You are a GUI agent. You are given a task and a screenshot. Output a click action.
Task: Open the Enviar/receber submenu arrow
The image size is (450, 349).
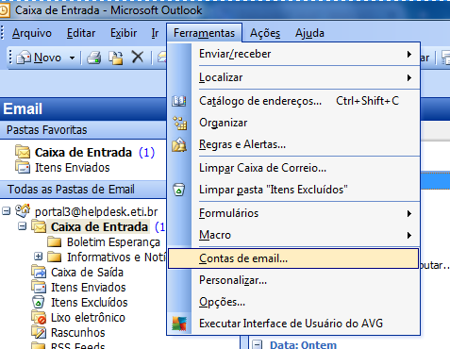click(x=409, y=55)
